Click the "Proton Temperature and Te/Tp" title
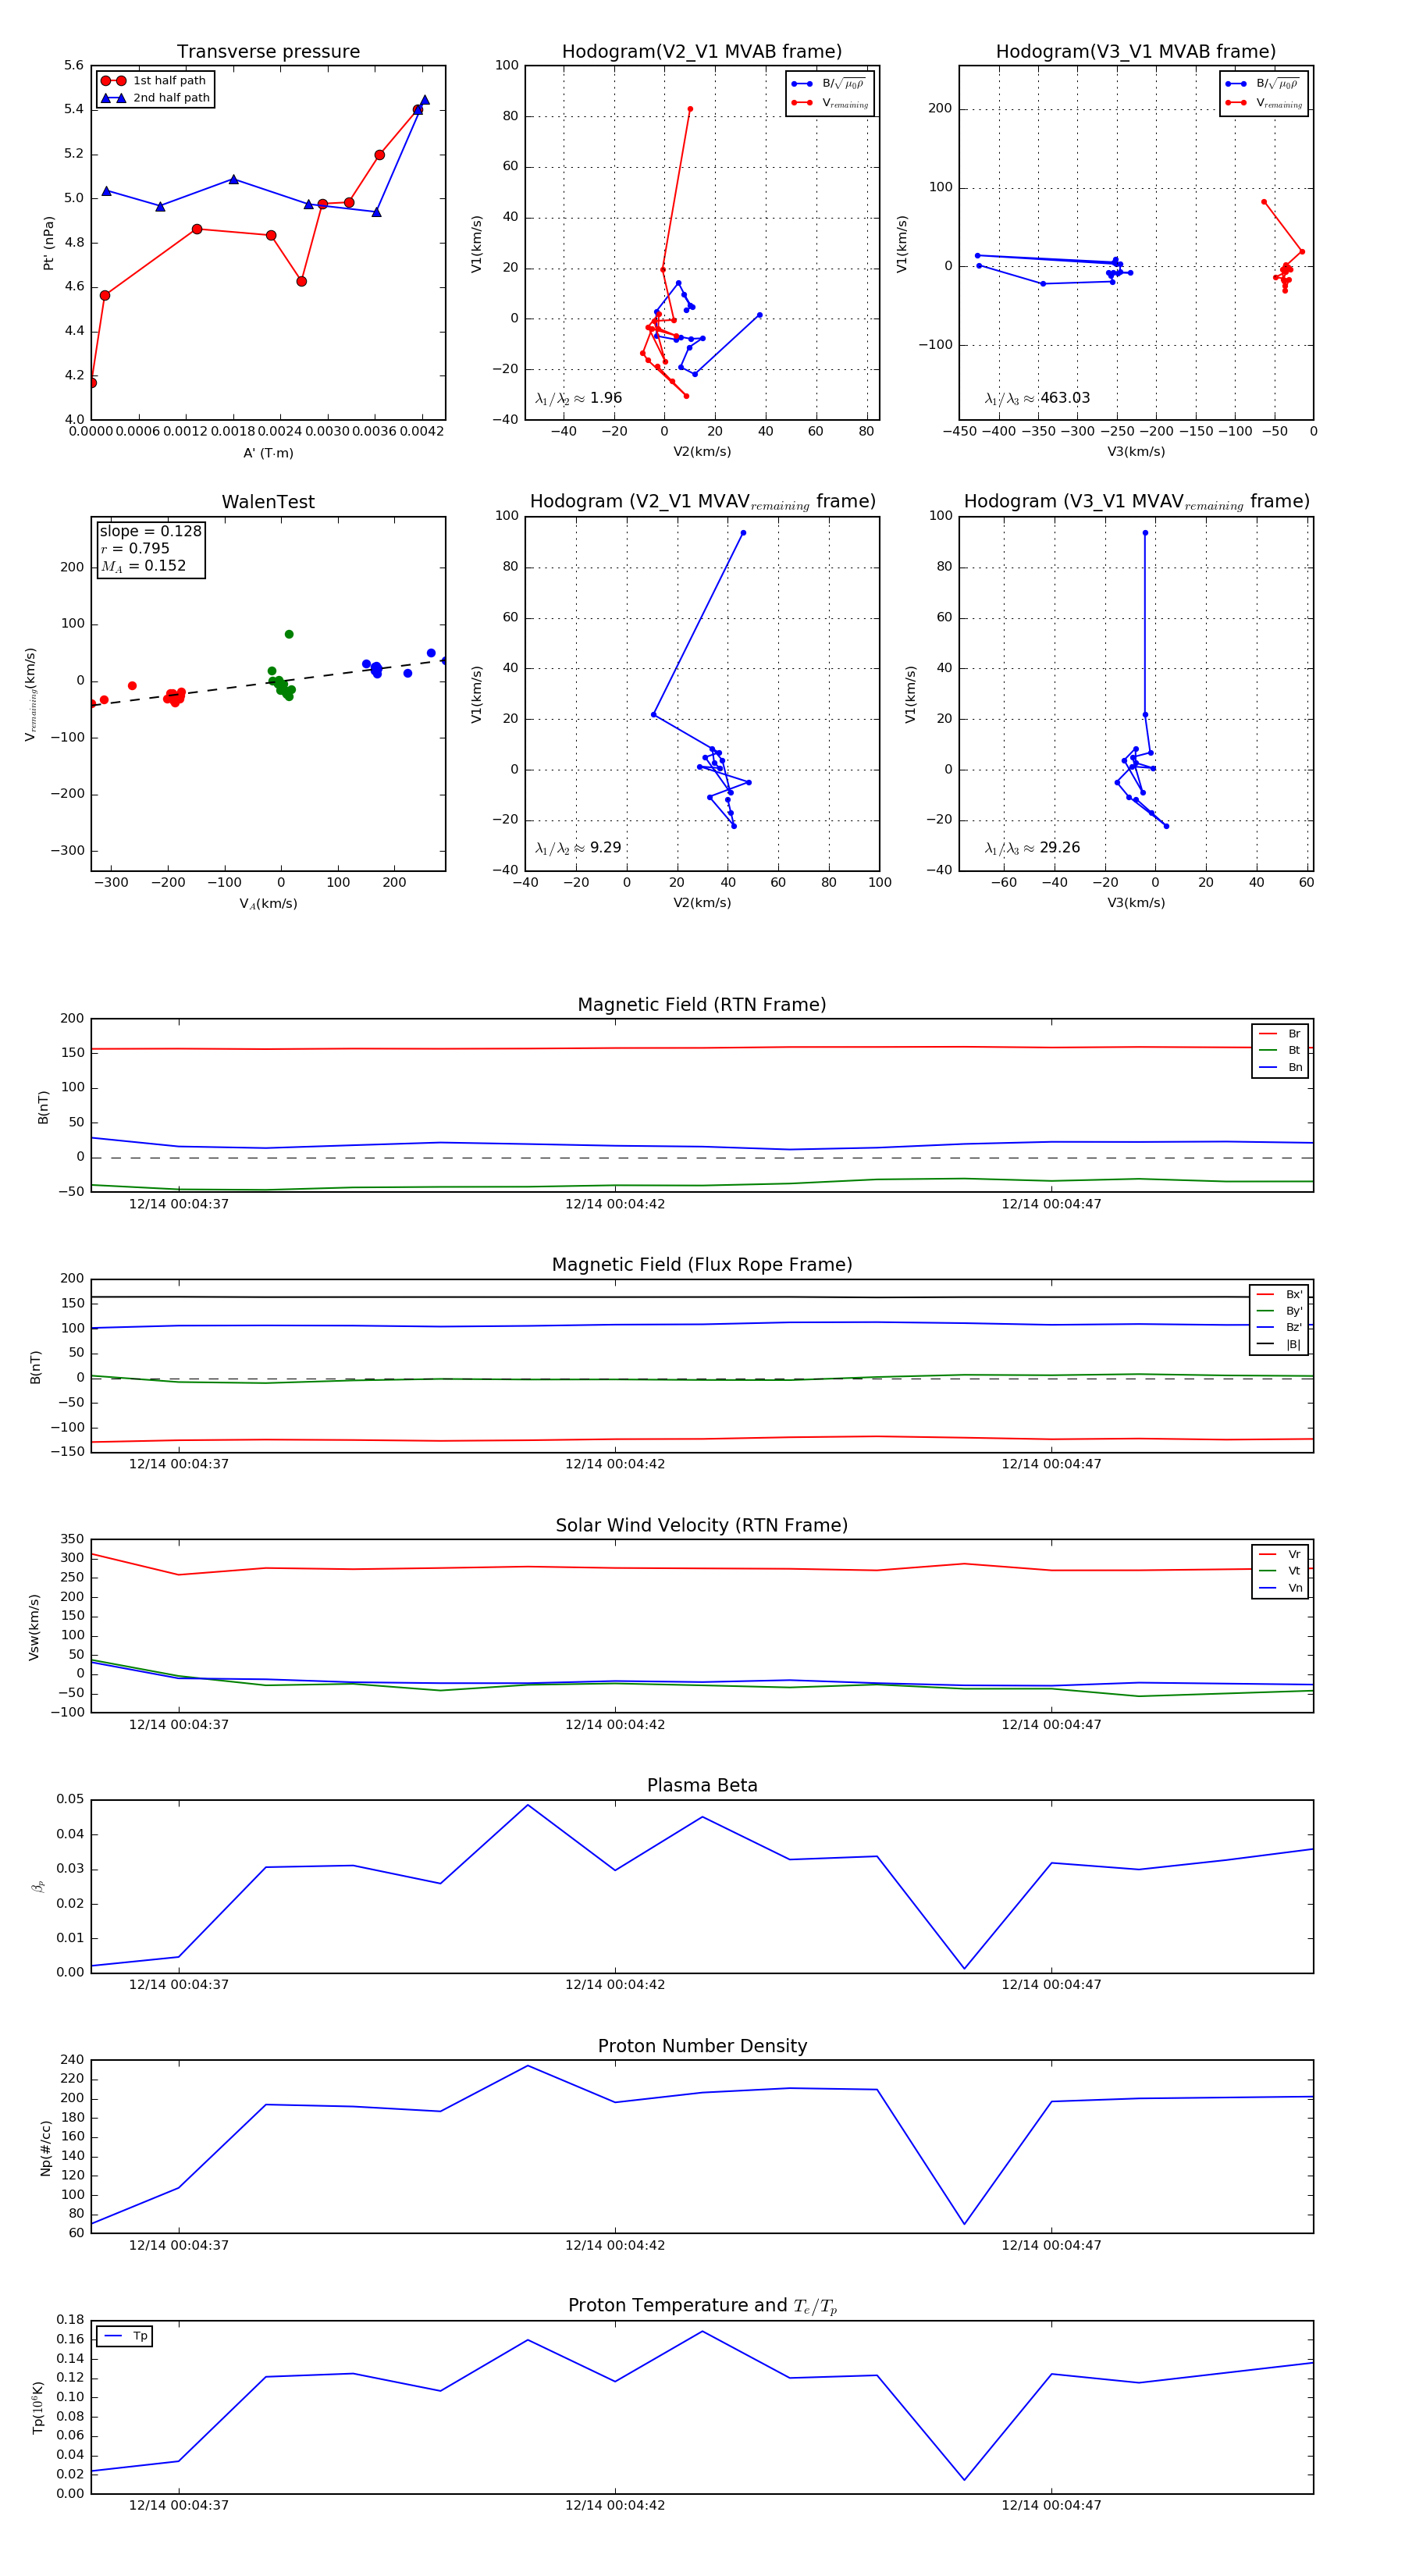 coord(702,2305)
